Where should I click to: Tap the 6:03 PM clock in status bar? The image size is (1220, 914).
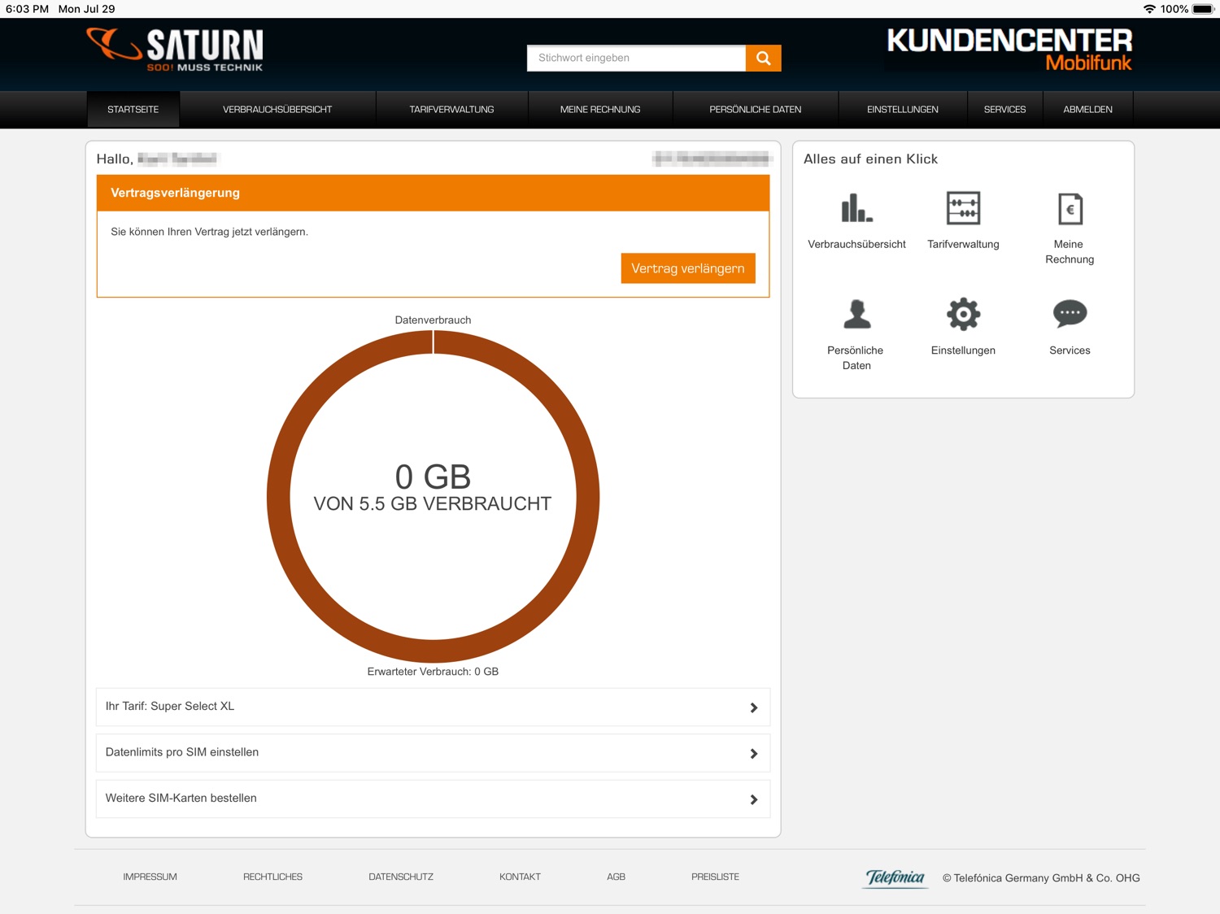pos(27,9)
